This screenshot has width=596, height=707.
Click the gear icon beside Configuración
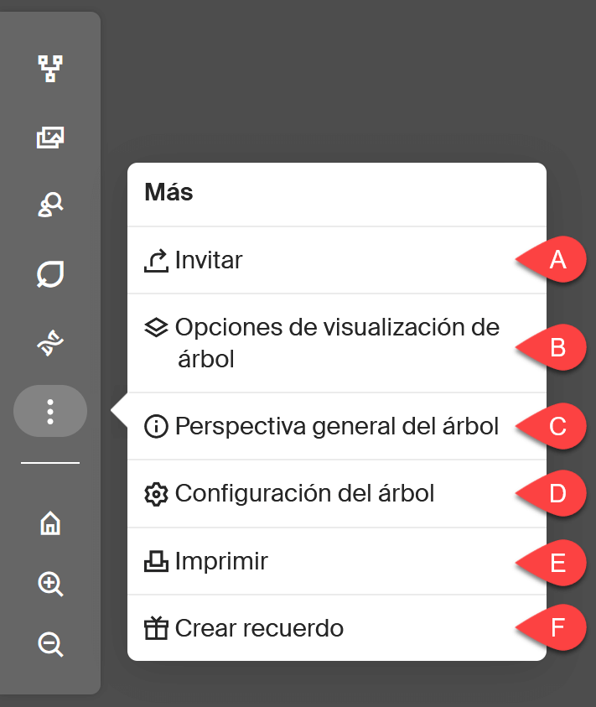click(x=156, y=494)
